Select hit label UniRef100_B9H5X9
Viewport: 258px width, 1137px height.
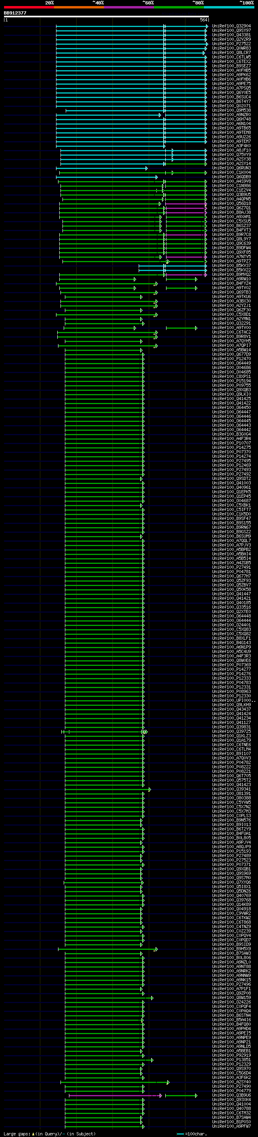click(231, 949)
